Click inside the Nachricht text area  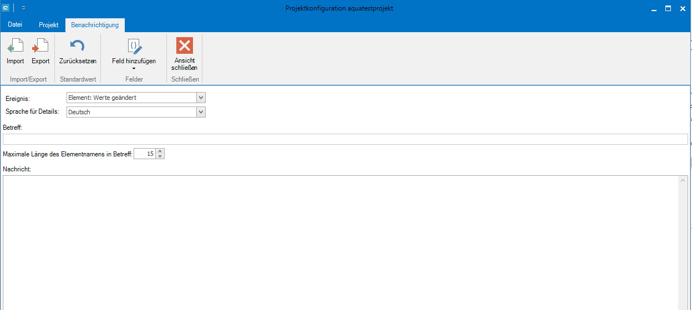tap(338, 242)
